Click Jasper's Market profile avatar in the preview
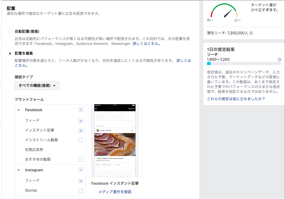 click(98, 130)
